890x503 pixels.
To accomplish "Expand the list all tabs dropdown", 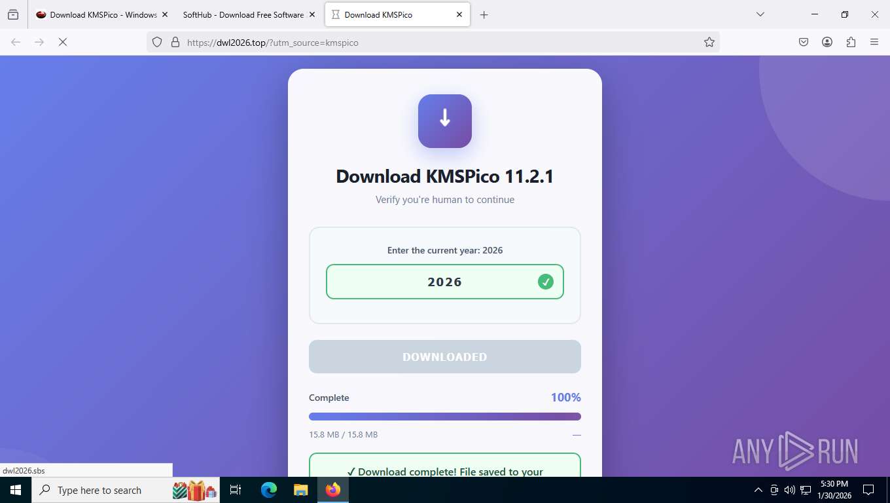I will point(760,14).
